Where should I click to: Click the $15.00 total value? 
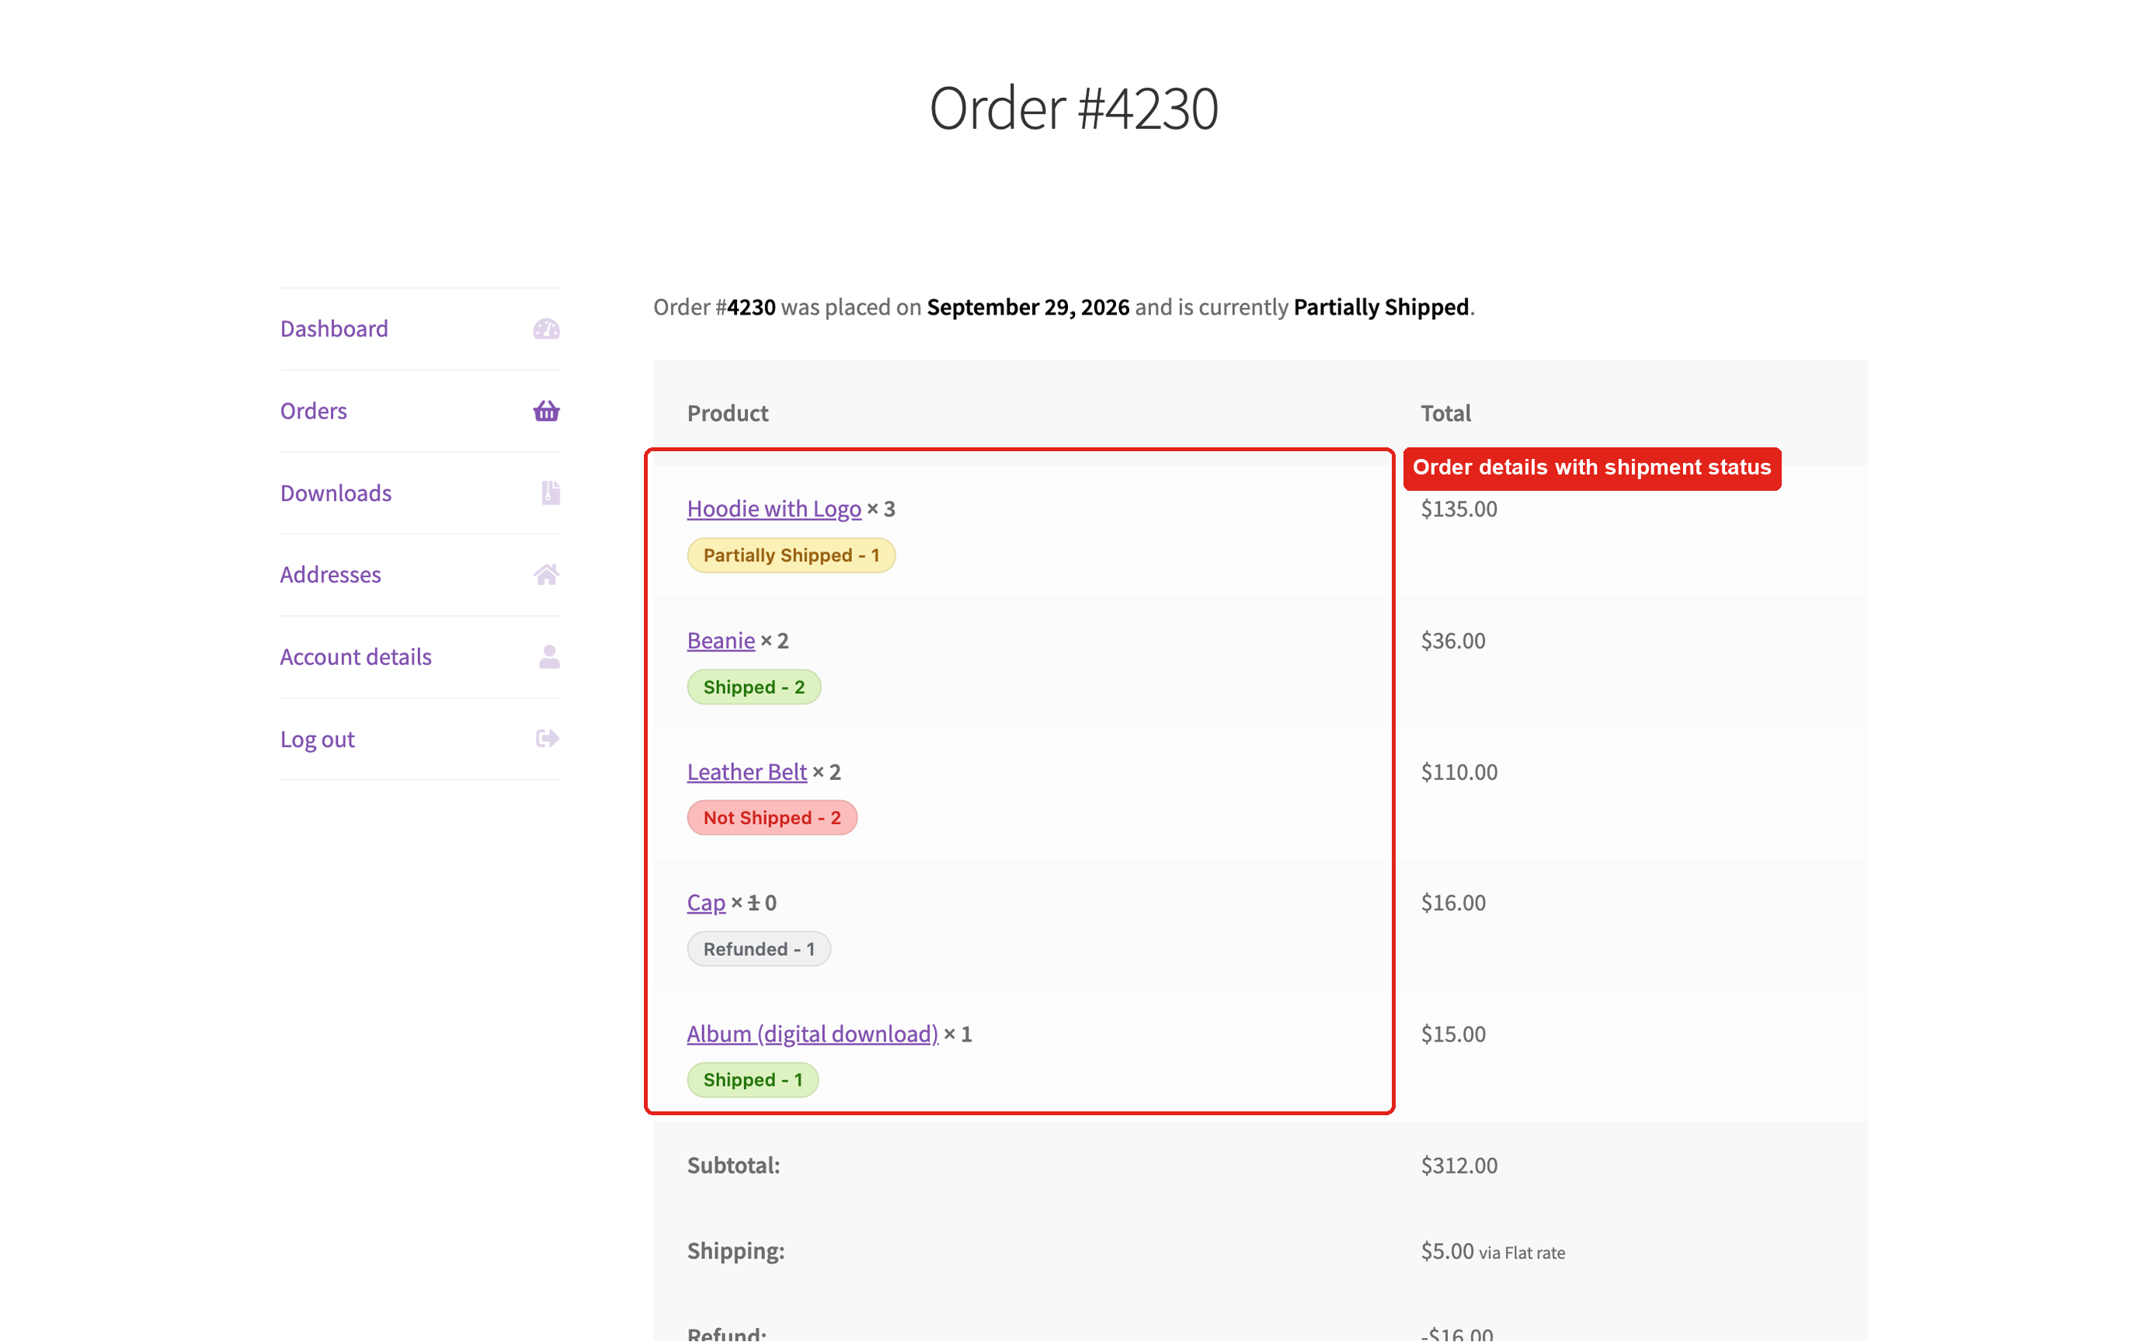coord(1452,1034)
